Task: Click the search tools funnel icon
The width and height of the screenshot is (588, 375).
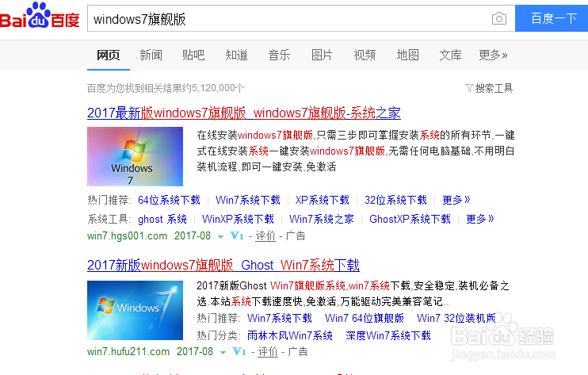Action: point(469,88)
